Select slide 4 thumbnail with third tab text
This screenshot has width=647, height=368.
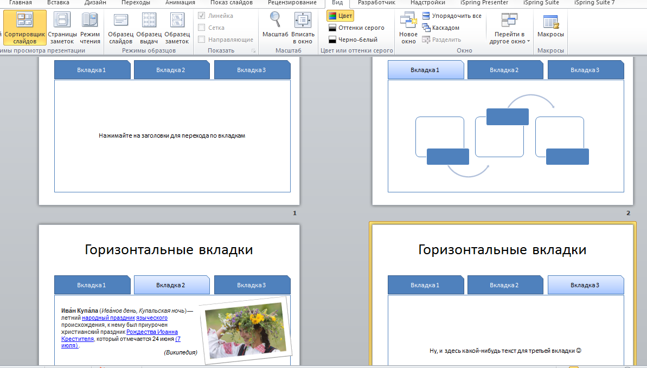click(x=503, y=295)
